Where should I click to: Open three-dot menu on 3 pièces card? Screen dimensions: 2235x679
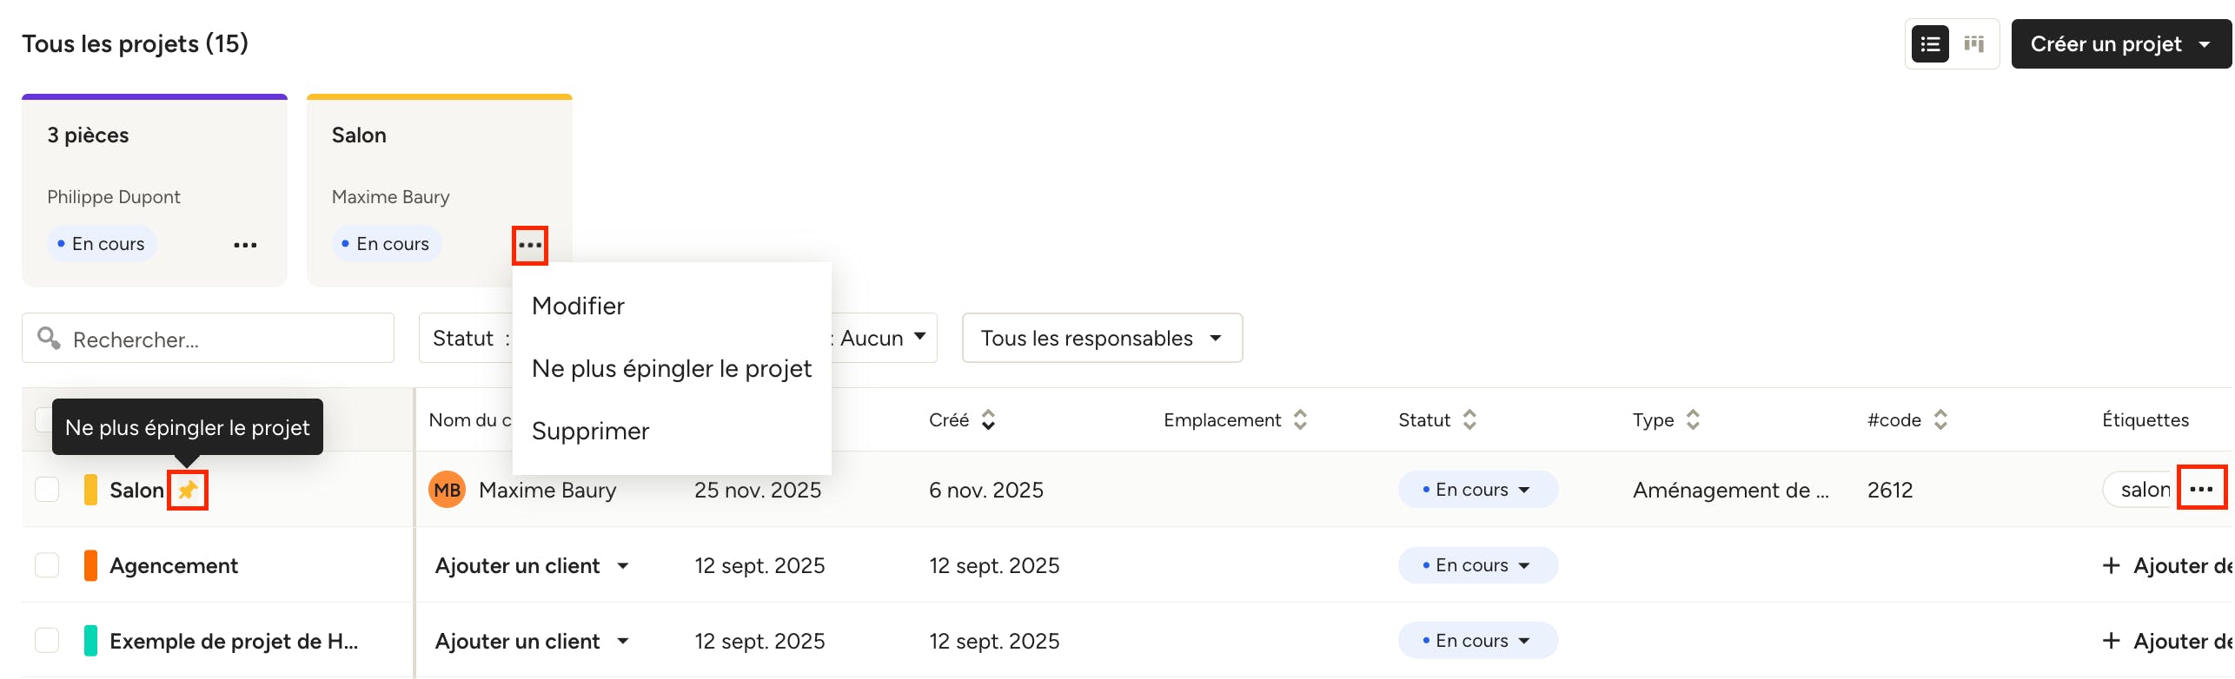(x=245, y=245)
